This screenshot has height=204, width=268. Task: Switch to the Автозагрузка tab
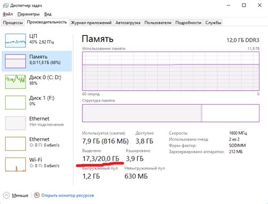coord(128,23)
